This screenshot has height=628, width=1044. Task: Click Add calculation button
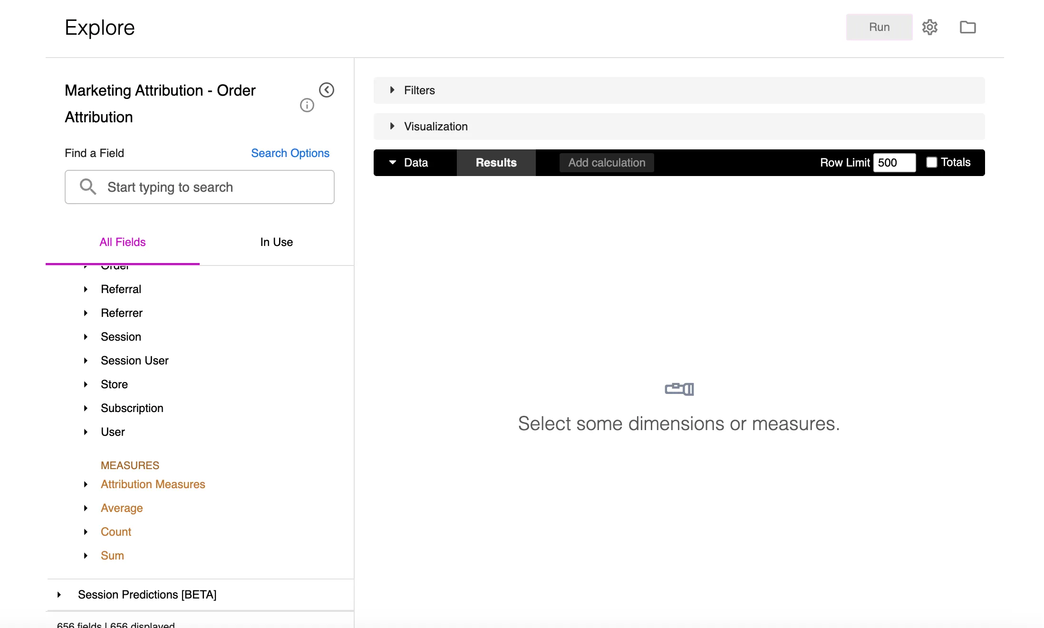coord(607,163)
